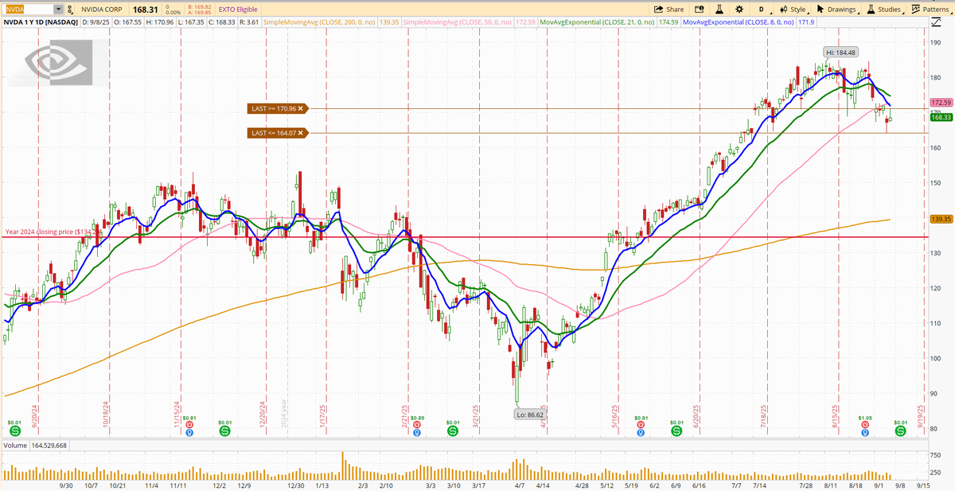Click the dividend $ icon near 3/10 date
Screen dimensions: 955x491
pyautogui.click(x=452, y=430)
